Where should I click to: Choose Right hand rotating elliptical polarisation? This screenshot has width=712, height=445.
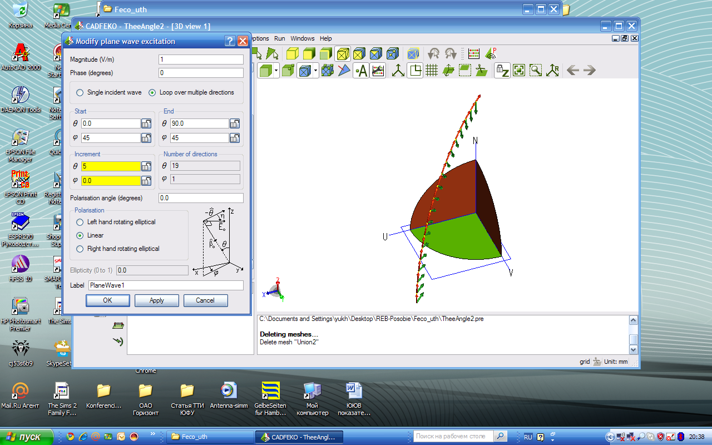(x=80, y=249)
